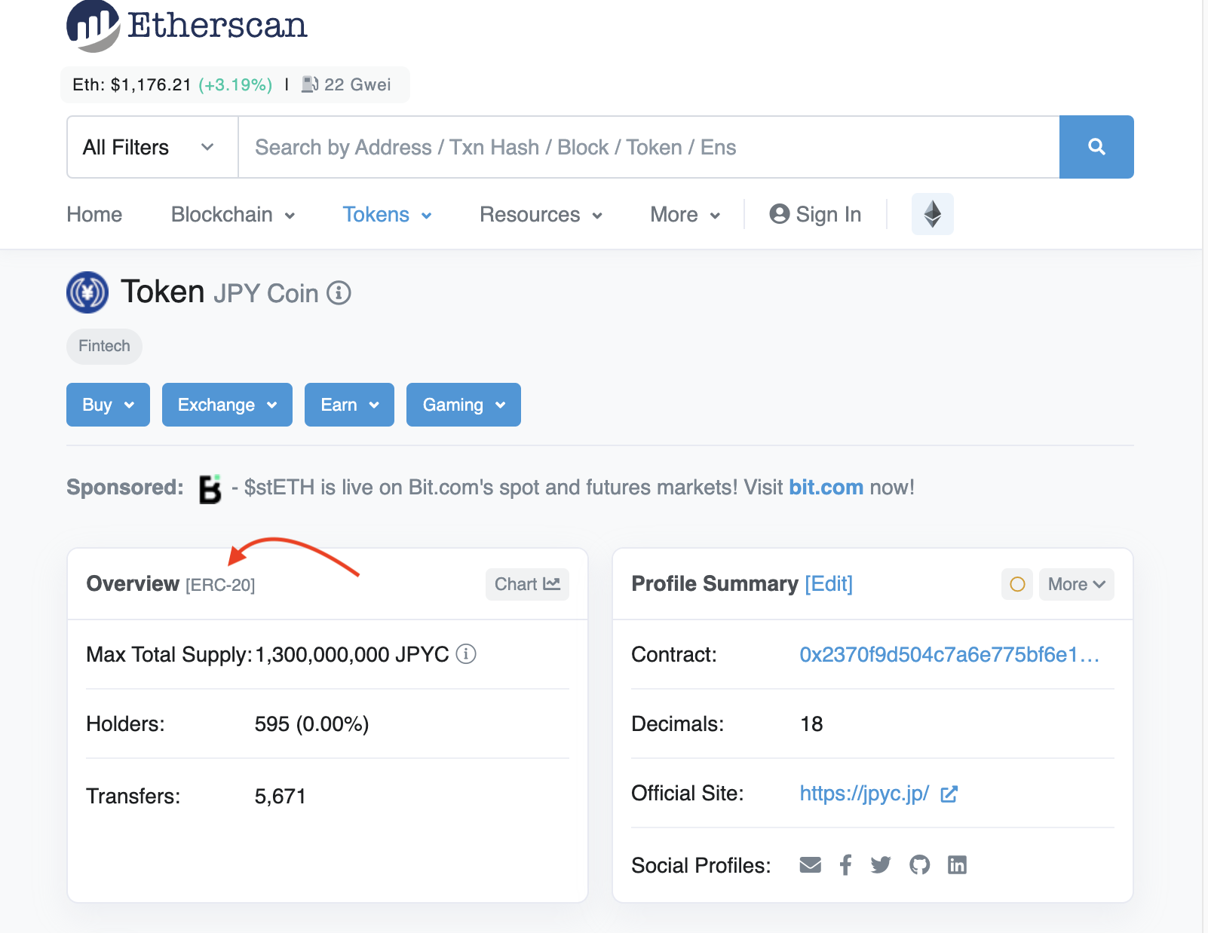Open the Profile Summary More dropdown
Screen dimensions: 1208x933
pos(1076,584)
